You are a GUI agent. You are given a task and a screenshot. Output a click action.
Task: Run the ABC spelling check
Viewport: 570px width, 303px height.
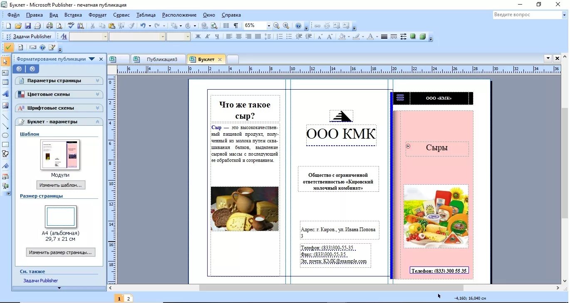coord(71,26)
